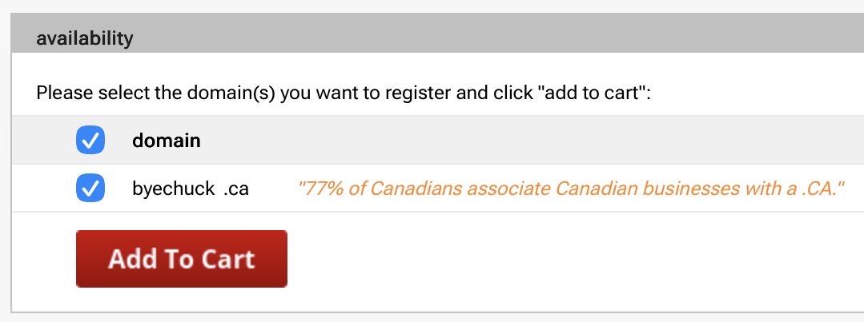Image resolution: width=864 pixels, height=322 pixels.
Task: Click the .ca extension next to byechuck
Action: (236, 189)
